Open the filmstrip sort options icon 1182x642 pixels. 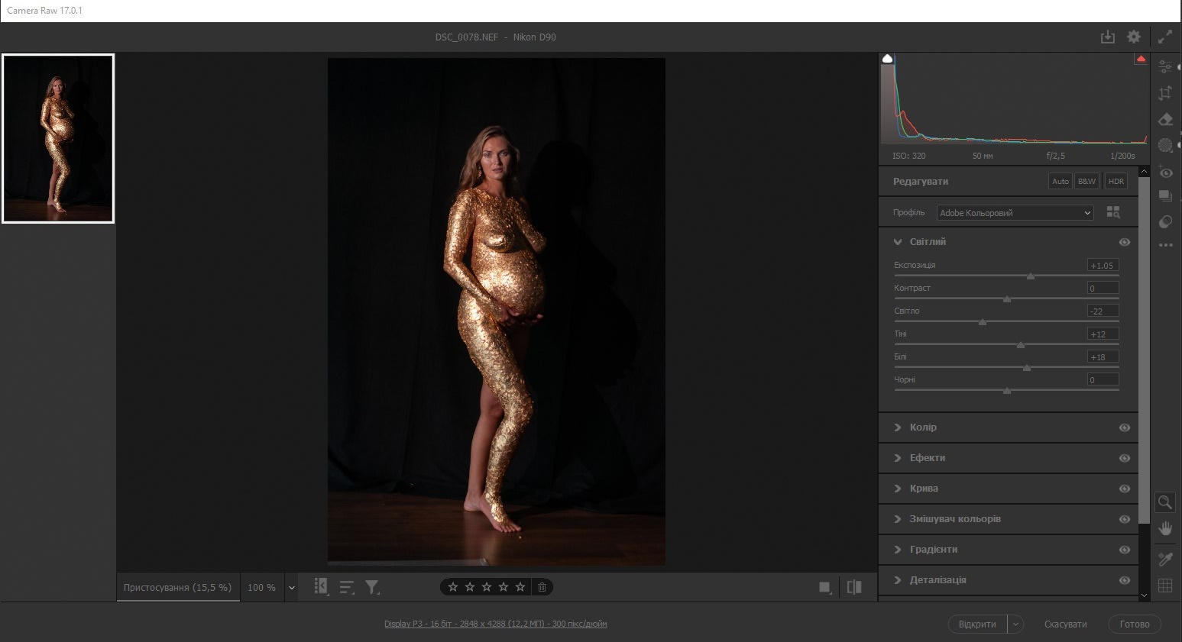pos(347,587)
